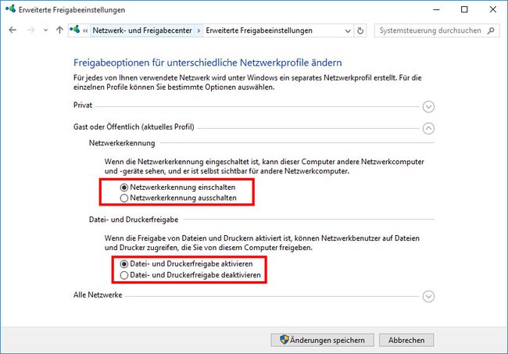Select Datei- und Druckerfreigabe aktivieren

point(186,264)
